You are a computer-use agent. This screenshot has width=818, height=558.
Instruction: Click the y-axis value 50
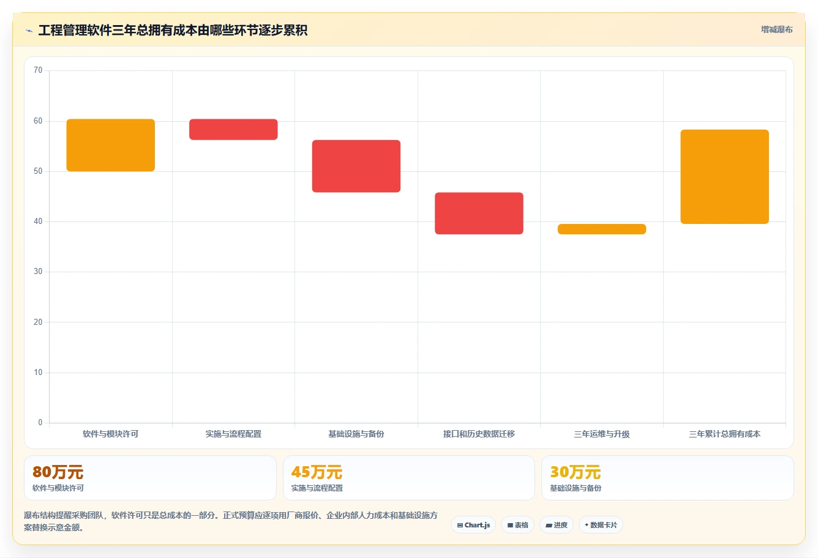click(38, 171)
